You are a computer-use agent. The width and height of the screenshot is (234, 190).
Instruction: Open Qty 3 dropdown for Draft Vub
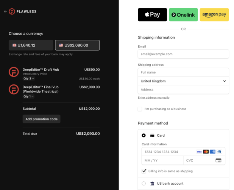(29, 79)
